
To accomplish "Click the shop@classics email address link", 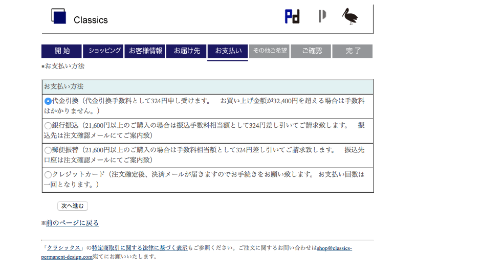I will tap(334, 248).
